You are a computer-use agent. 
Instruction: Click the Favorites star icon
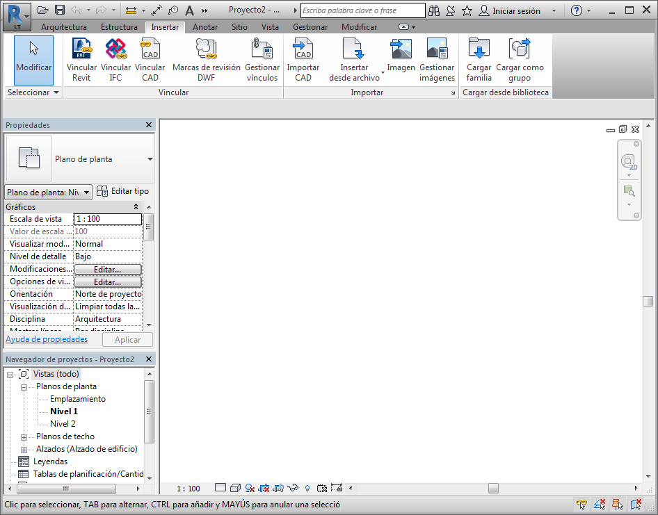(467, 11)
